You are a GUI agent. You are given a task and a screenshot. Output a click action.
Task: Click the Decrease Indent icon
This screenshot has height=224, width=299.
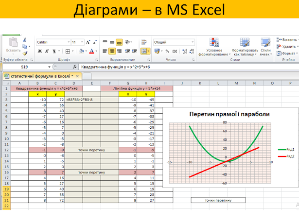127,51
